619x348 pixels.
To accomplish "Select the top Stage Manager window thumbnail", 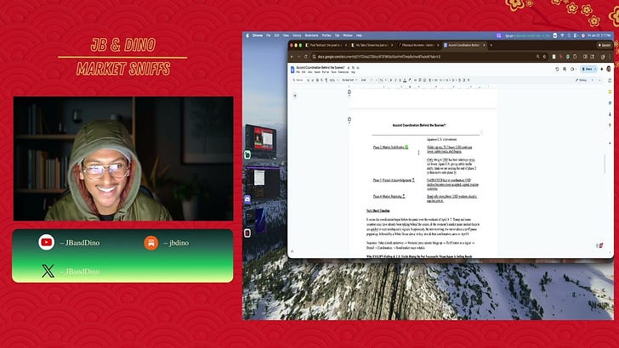I will tap(260, 141).
